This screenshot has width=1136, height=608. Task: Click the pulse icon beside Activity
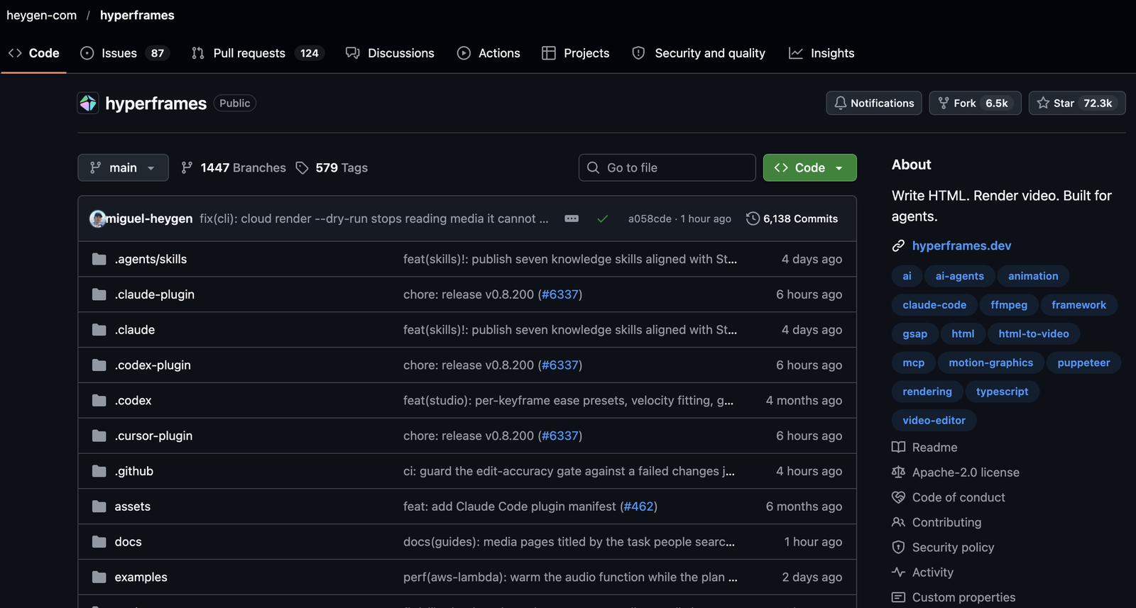click(898, 572)
